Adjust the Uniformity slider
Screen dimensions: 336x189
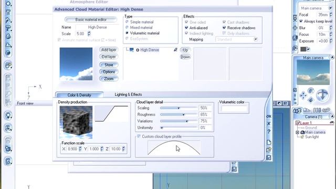(178, 128)
